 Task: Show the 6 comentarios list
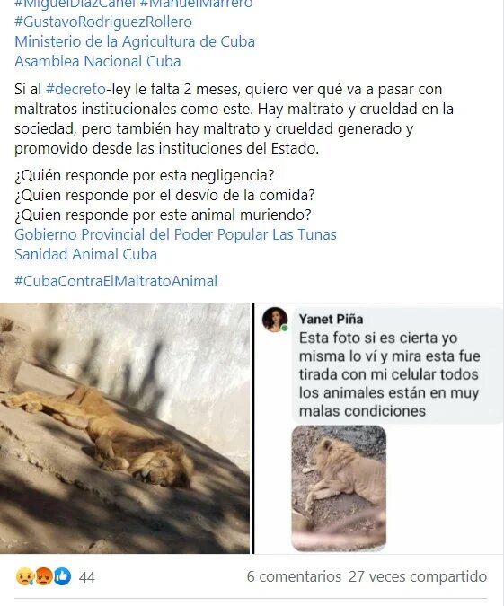click(x=294, y=576)
